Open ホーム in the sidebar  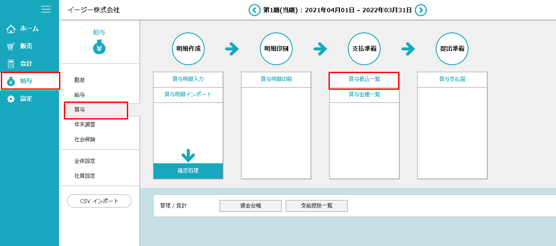pos(29,28)
